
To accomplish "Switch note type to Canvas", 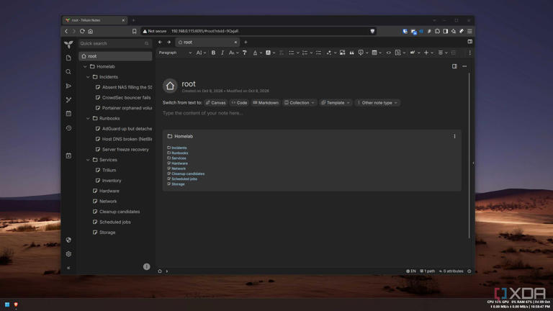I will coord(215,103).
